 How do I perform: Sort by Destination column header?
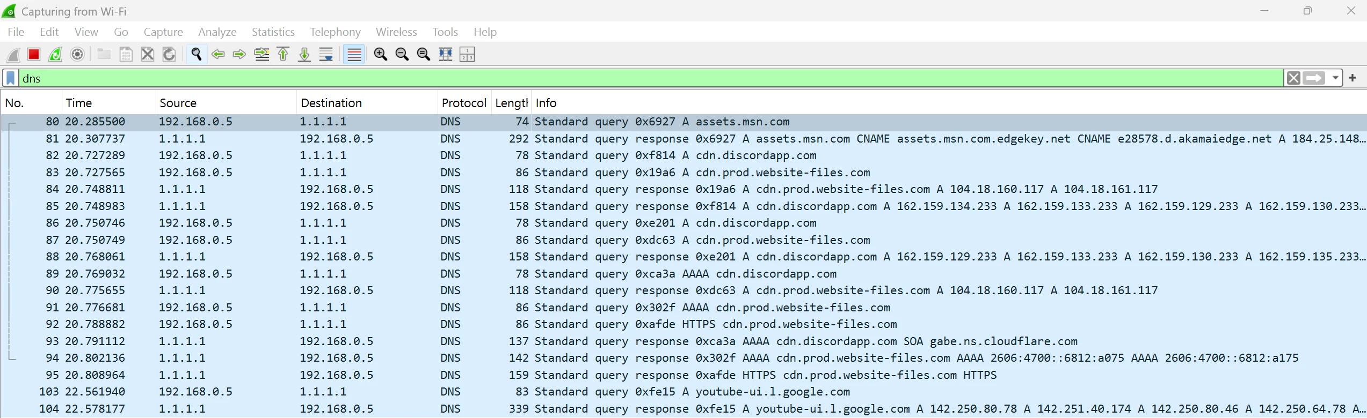[367, 103]
